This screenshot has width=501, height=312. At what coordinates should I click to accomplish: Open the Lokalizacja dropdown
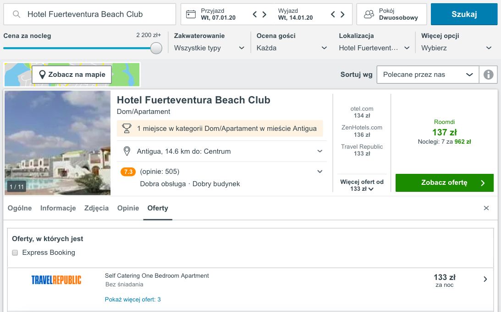(x=374, y=48)
